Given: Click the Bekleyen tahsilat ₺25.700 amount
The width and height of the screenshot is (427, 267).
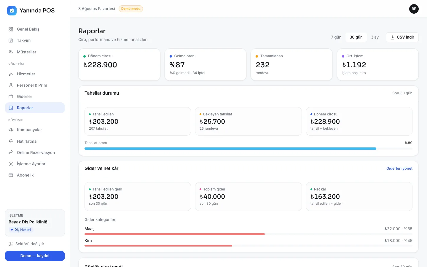Looking at the screenshot, I should [212, 122].
